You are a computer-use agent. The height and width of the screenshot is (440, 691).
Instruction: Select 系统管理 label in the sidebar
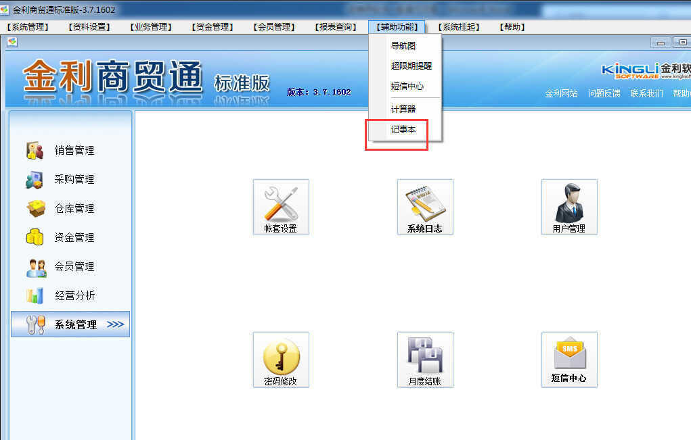pyautogui.click(x=76, y=324)
